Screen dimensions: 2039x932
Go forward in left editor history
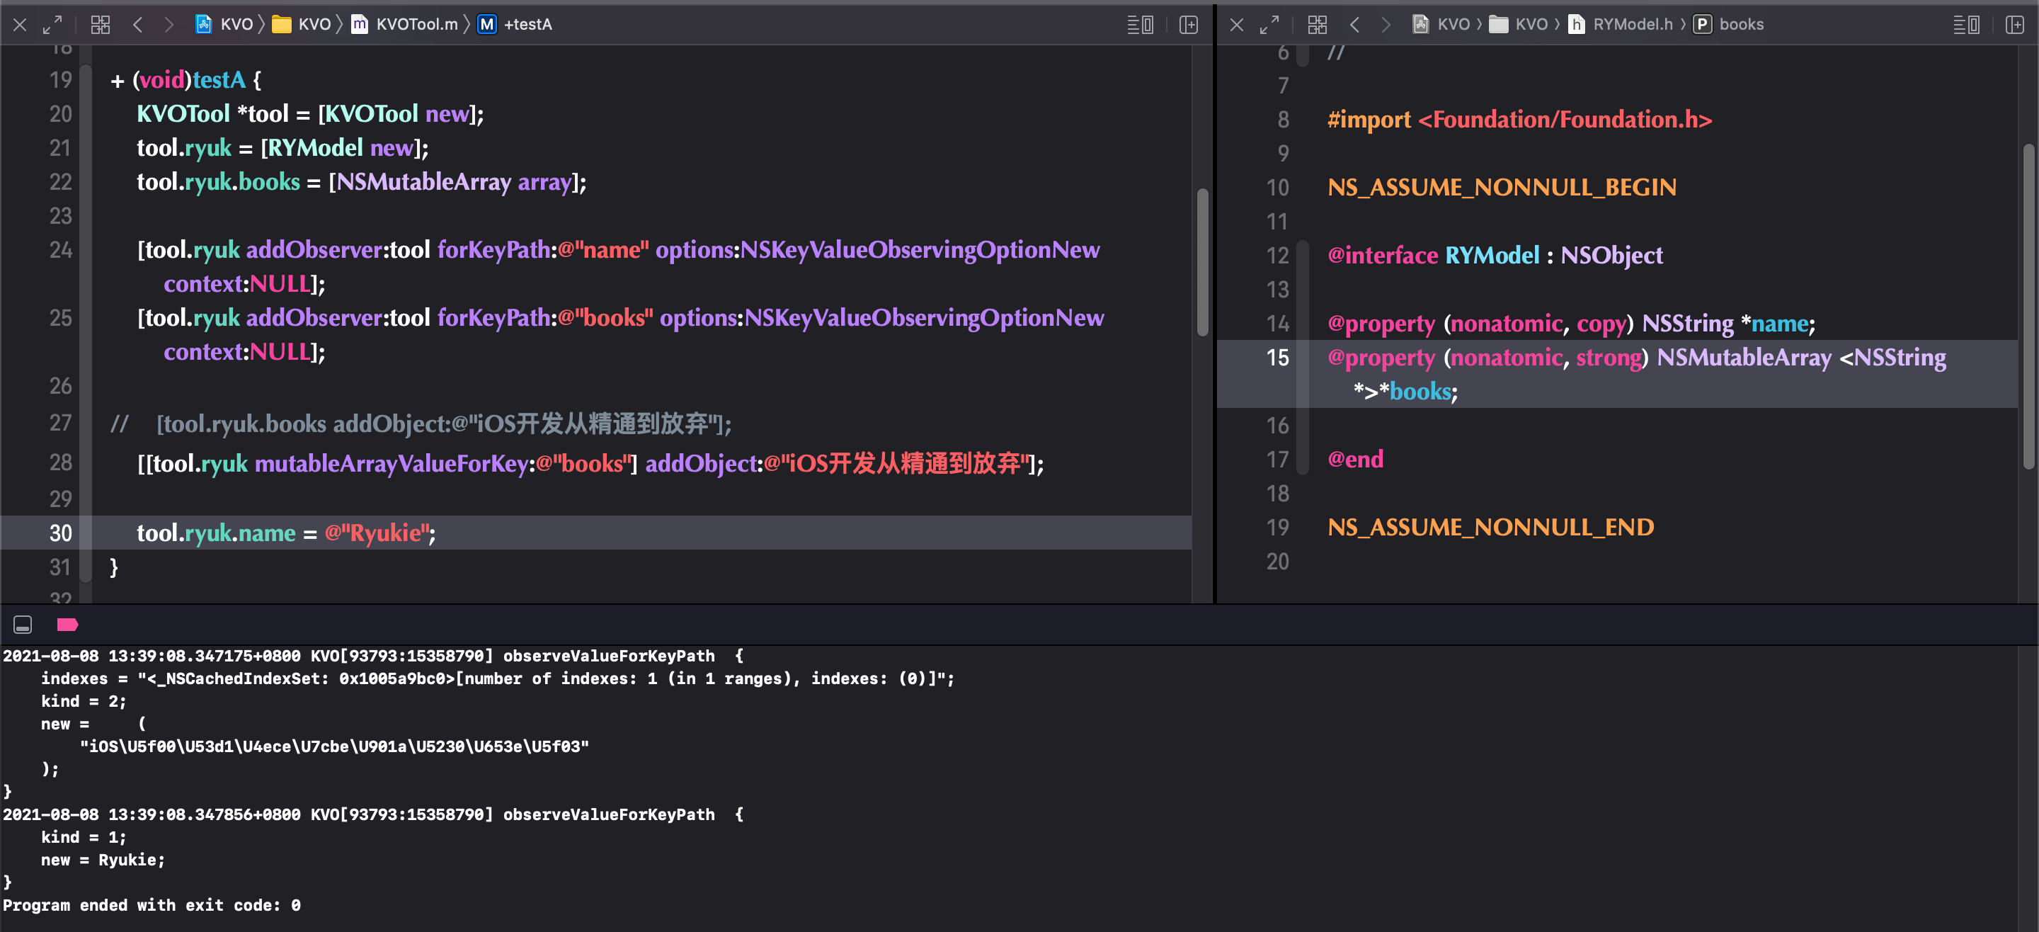tap(168, 25)
